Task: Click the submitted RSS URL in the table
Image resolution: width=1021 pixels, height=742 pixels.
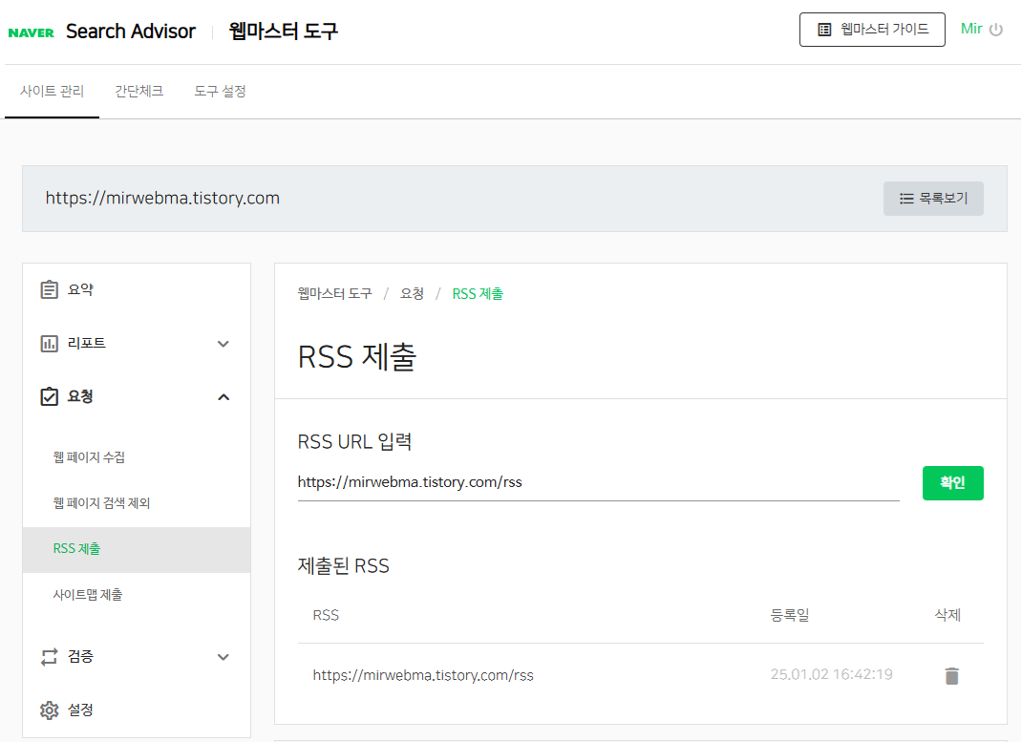Action: pos(423,675)
